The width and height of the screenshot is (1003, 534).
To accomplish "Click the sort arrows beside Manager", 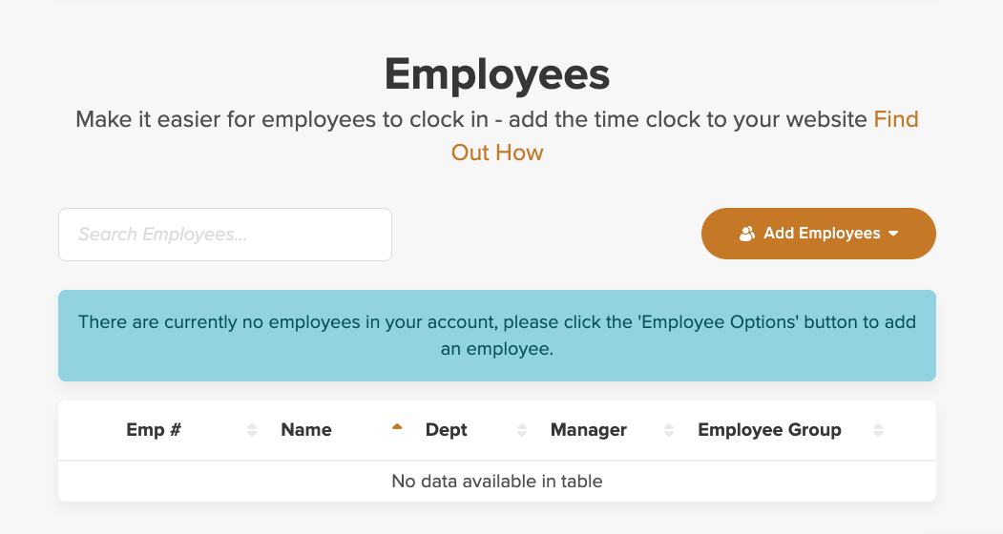I will (x=669, y=430).
